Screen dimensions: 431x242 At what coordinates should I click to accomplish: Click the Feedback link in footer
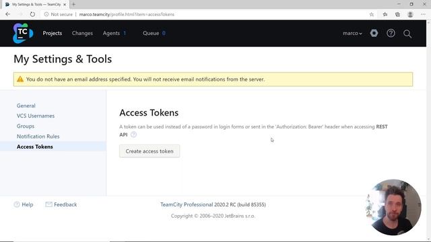pyautogui.click(x=65, y=204)
